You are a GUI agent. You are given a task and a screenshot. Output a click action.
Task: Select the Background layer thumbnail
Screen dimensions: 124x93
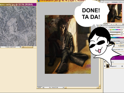pos(108,66)
